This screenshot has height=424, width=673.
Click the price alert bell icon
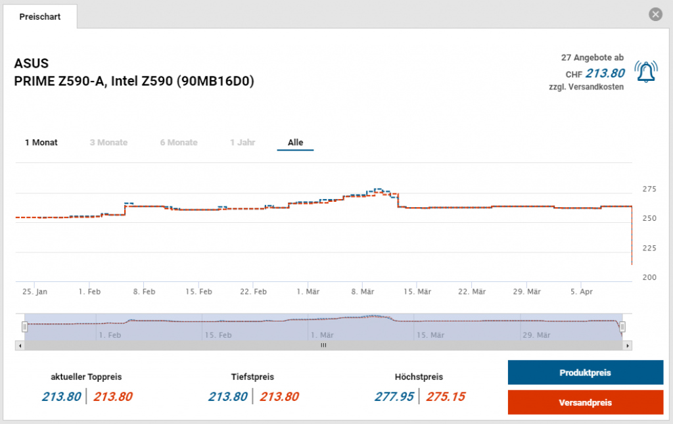[x=645, y=71]
